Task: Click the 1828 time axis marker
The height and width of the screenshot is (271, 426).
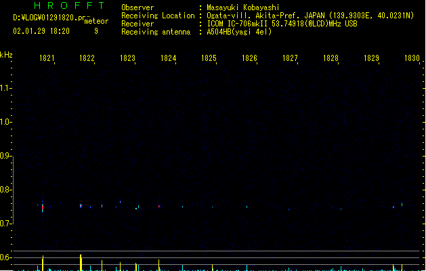Action: point(331,58)
